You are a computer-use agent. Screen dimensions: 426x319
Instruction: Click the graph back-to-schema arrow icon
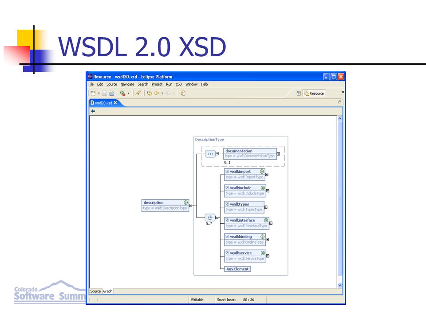(x=93, y=111)
